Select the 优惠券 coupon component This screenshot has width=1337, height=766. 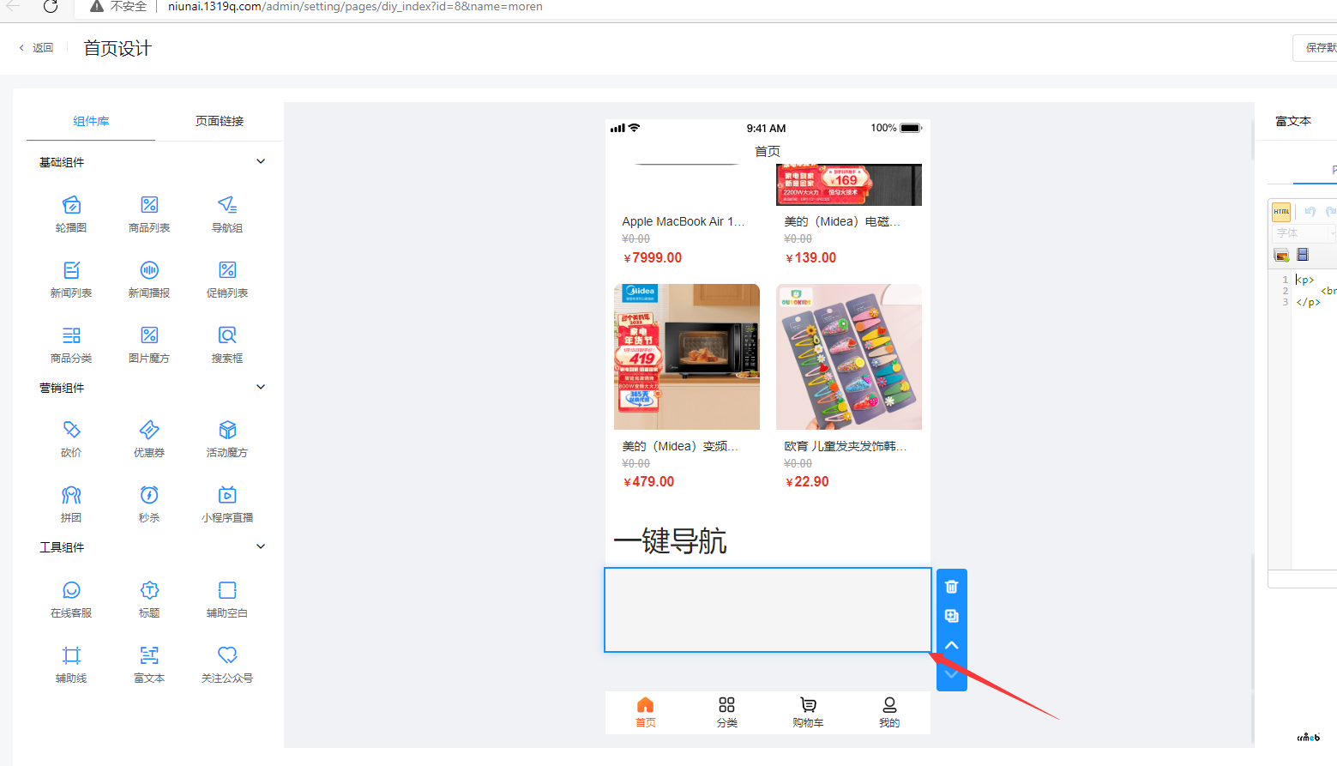coord(149,438)
